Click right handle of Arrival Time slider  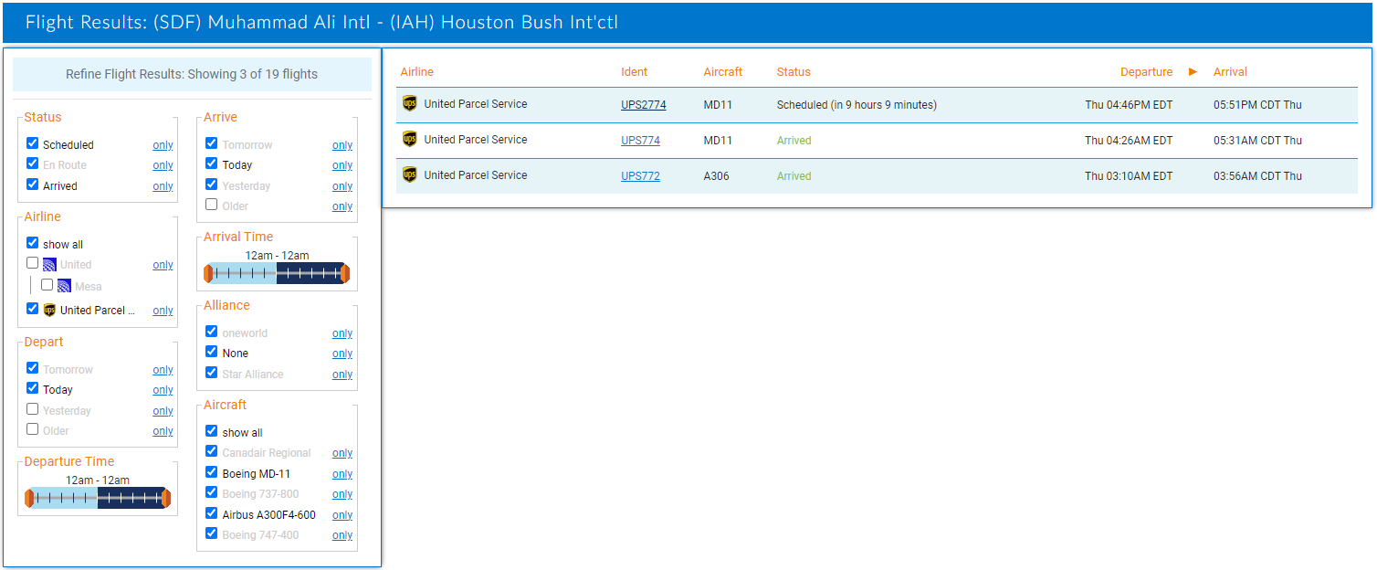pos(345,273)
